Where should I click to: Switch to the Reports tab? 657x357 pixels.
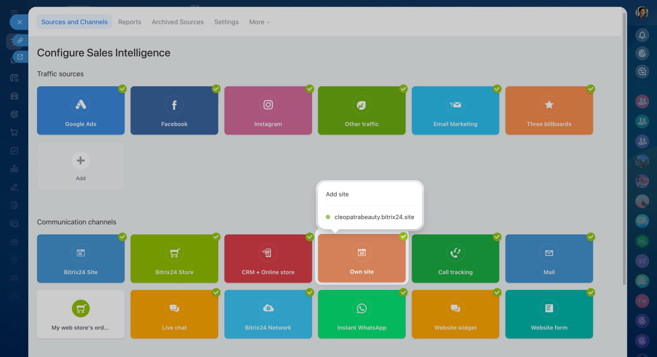click(x=129, y=22)
